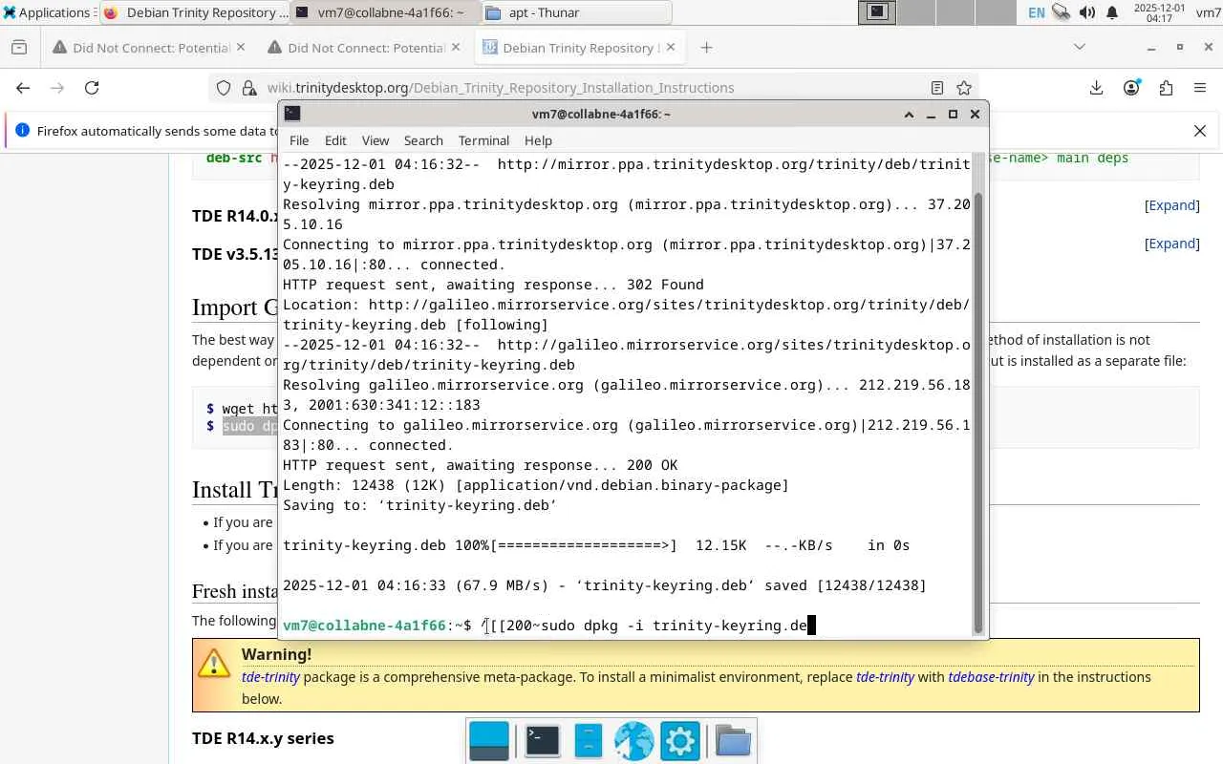
Task: Expand the TDE R14.0.x section
Action: (x=1171, y=205)
